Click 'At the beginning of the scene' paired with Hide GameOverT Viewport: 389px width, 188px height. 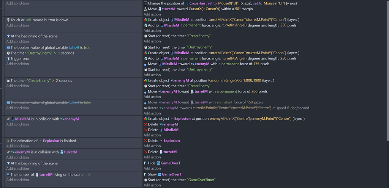pos(34,163)
